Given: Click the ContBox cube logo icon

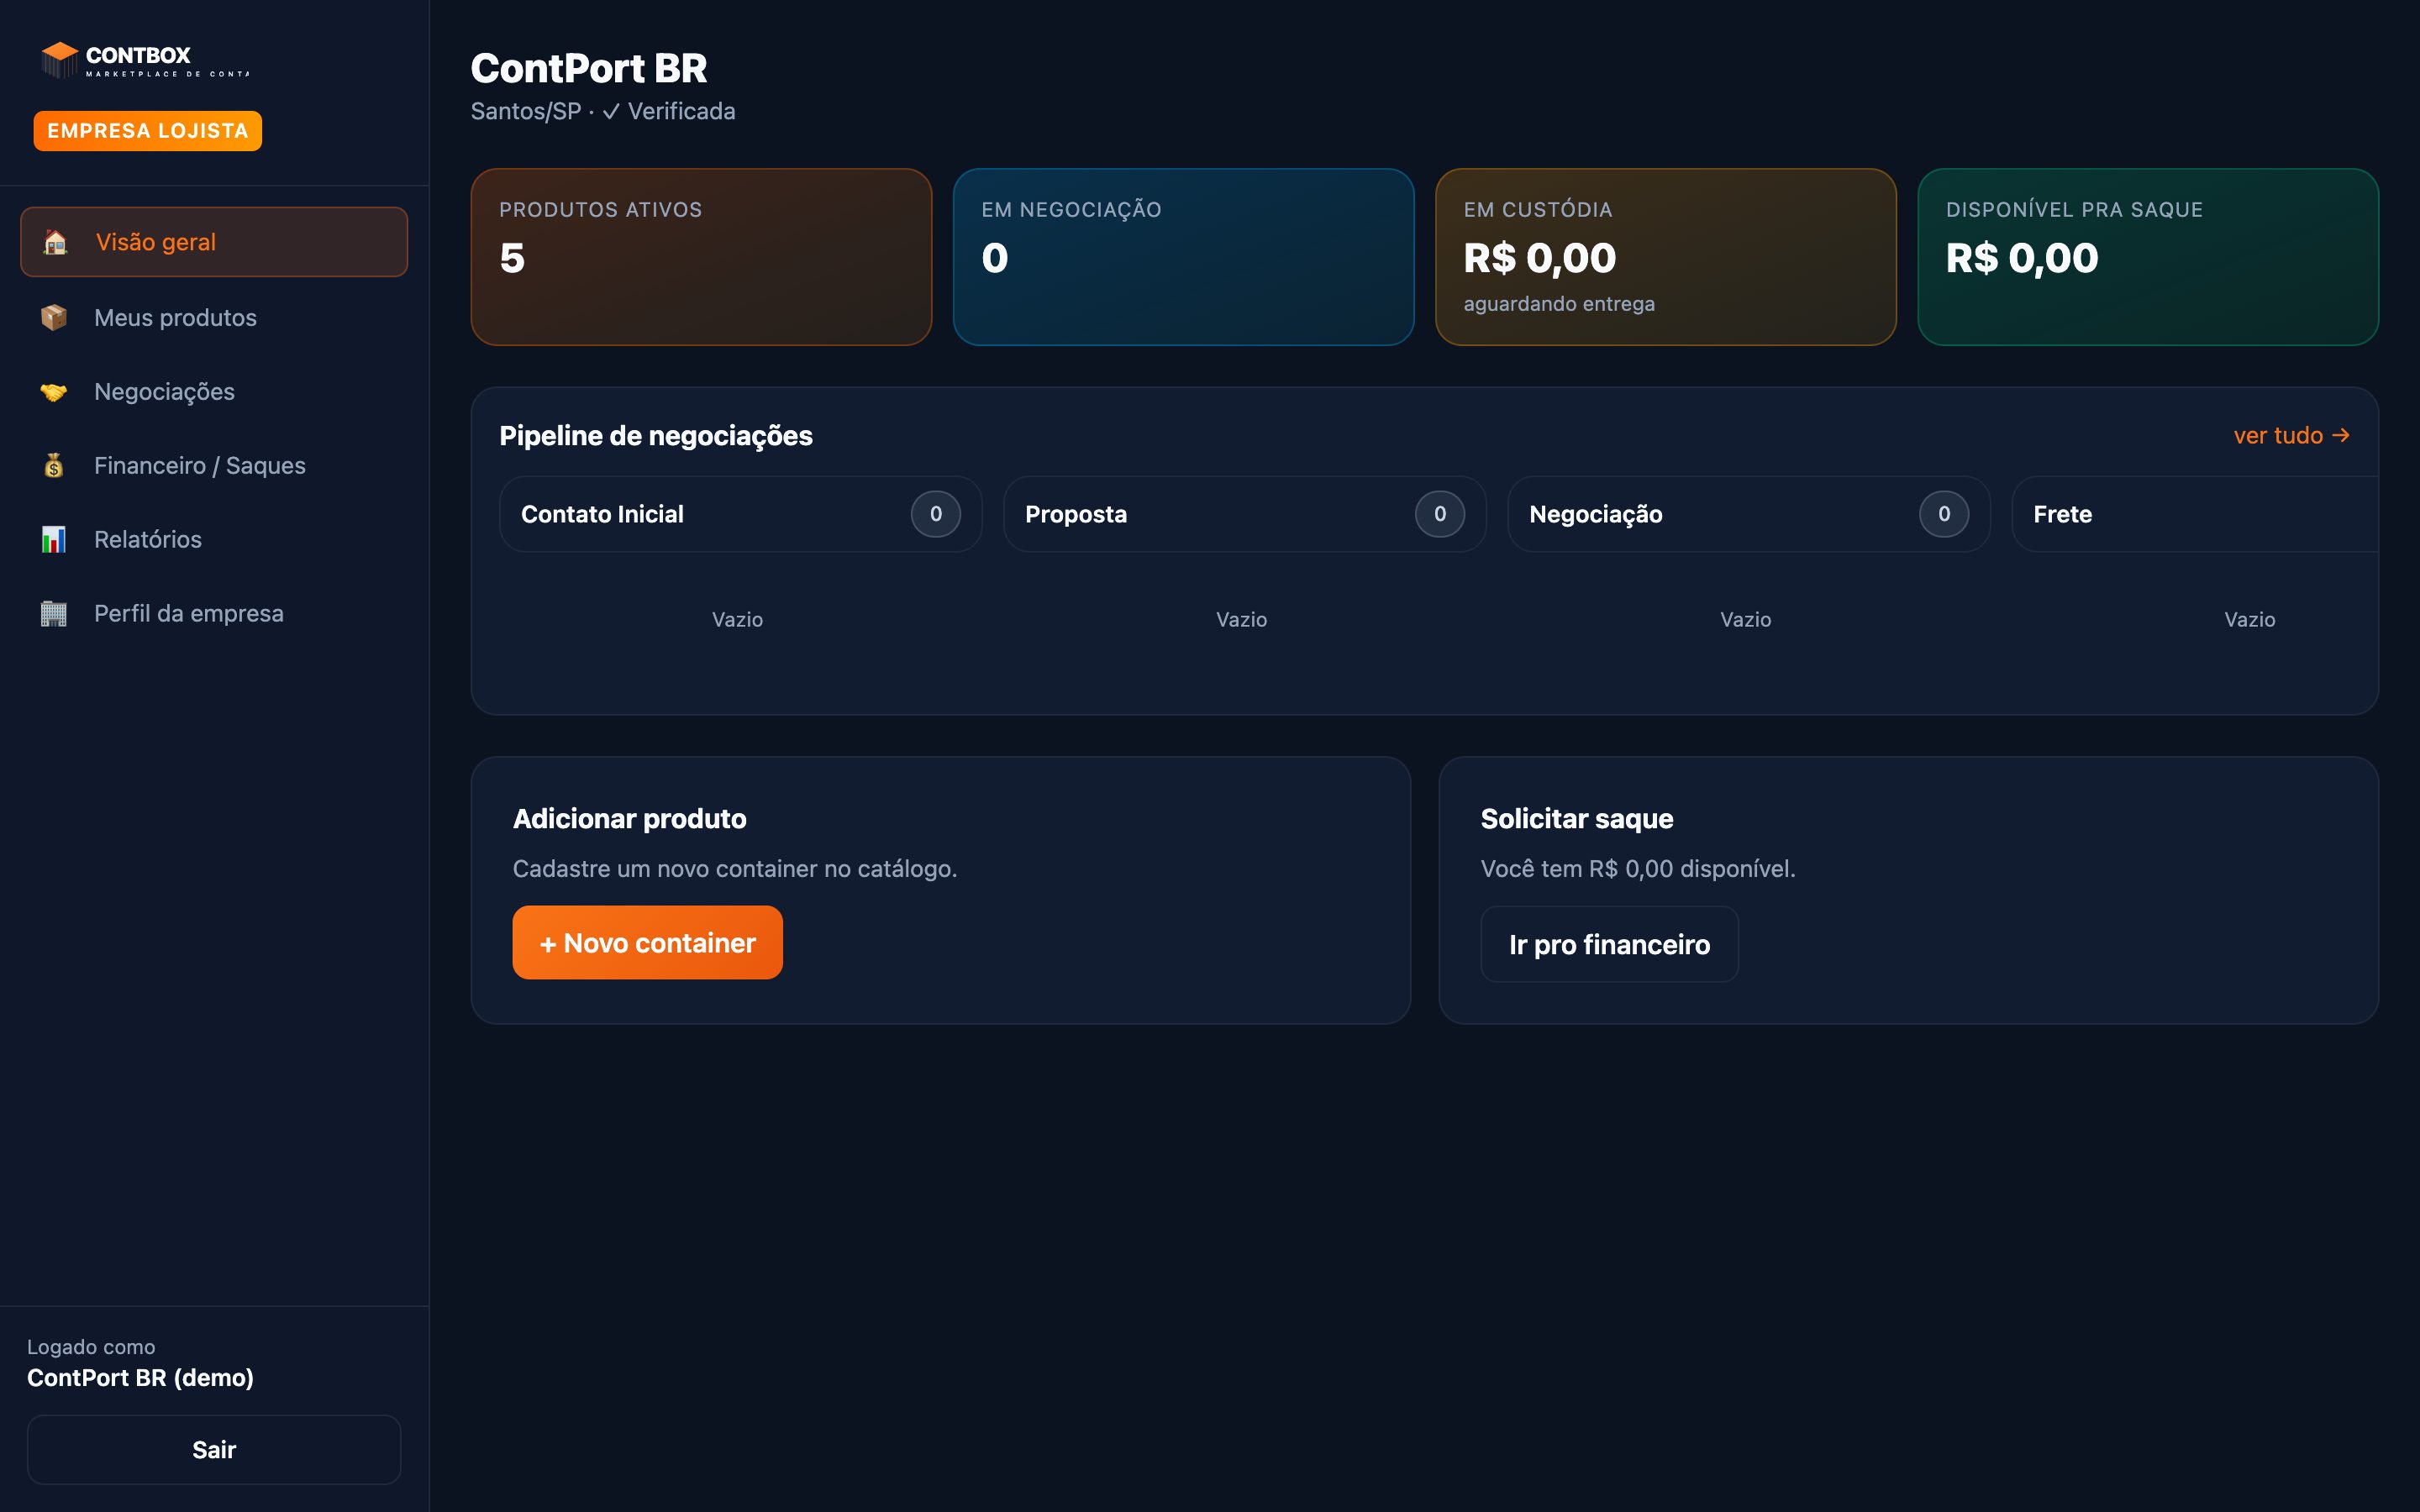Looking at the screenshot, I should (x=60, y=60).
